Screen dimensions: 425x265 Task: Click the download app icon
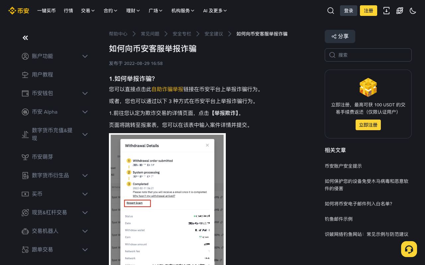point(386,11)
